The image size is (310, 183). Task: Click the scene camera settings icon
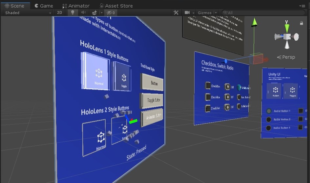coord(187,13)
